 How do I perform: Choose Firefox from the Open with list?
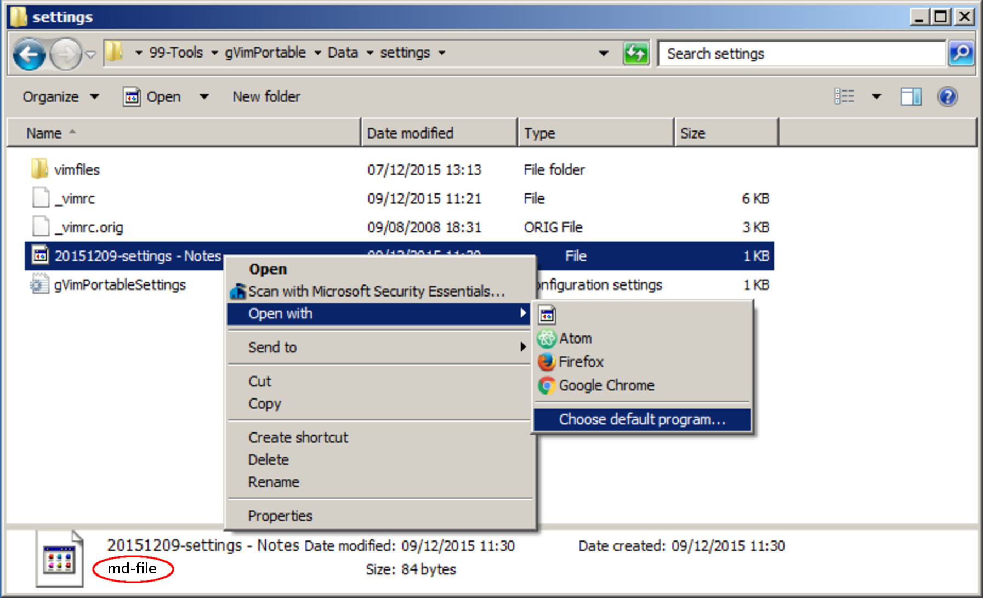pyautogui.click(x=581, y=362)
